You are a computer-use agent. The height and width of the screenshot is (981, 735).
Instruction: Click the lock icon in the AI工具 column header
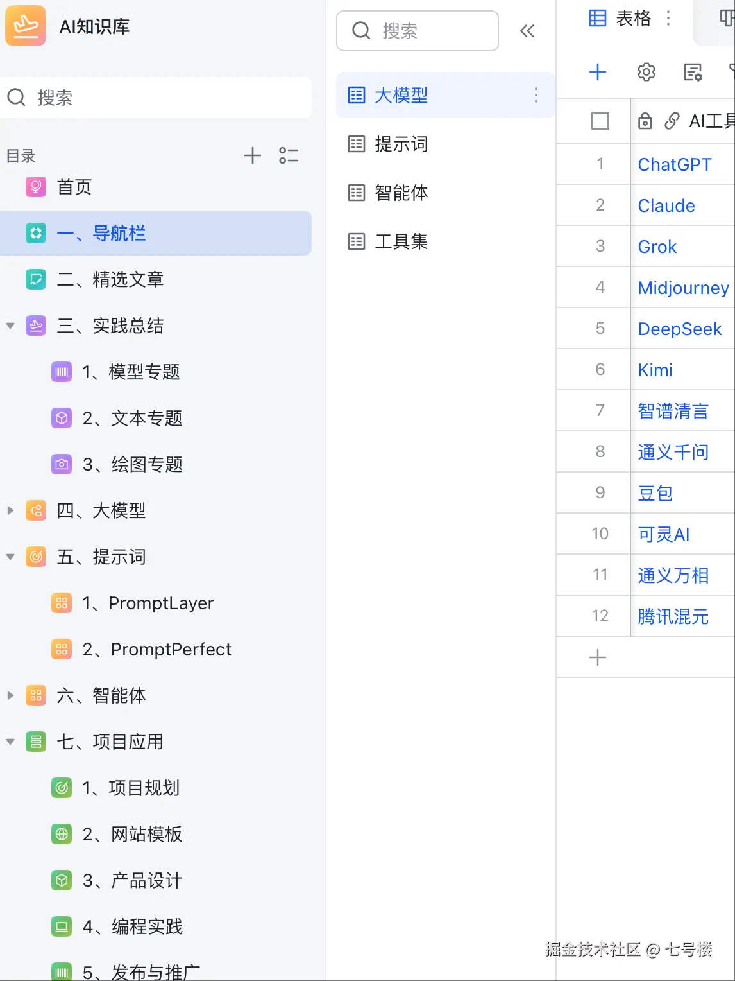click(x=645, y=121)
